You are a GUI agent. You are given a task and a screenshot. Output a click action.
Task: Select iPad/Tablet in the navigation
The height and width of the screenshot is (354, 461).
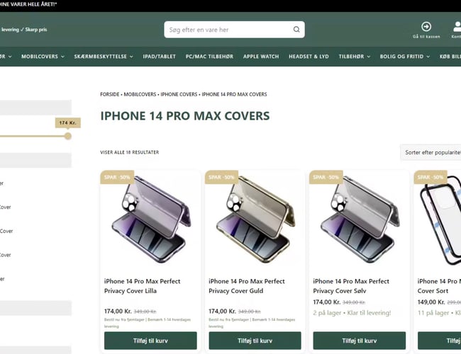159,57
